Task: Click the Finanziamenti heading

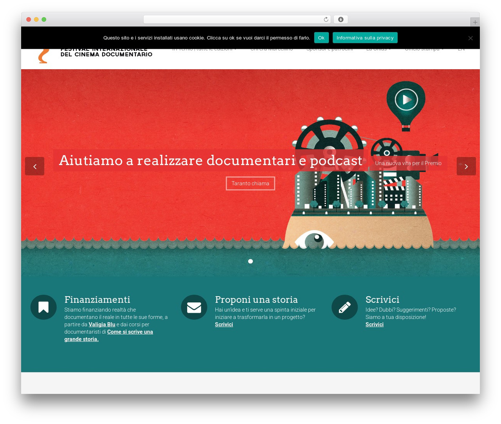Action: (x=97, y=300)
